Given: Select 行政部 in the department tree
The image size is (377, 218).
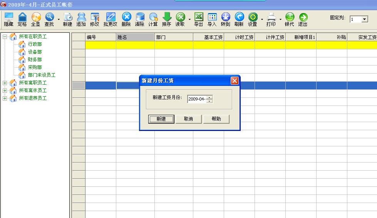Looking at the screenshot, I should pos(35,44).
